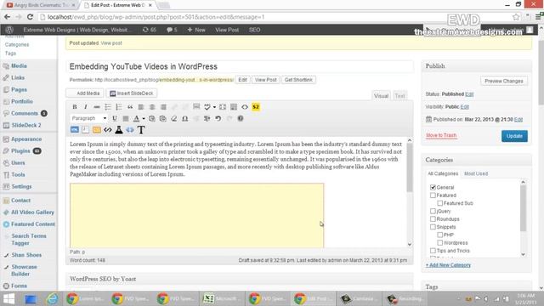544x306 pixels.
Task: Open the Appearance sidebar menu
Action: pyautogui.click(x=26, y=139)
